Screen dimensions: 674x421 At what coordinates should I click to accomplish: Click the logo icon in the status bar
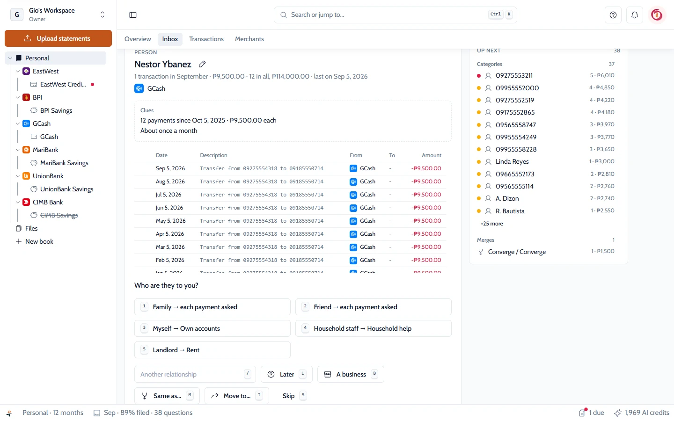pyautogui.click(x=9, y=413)
